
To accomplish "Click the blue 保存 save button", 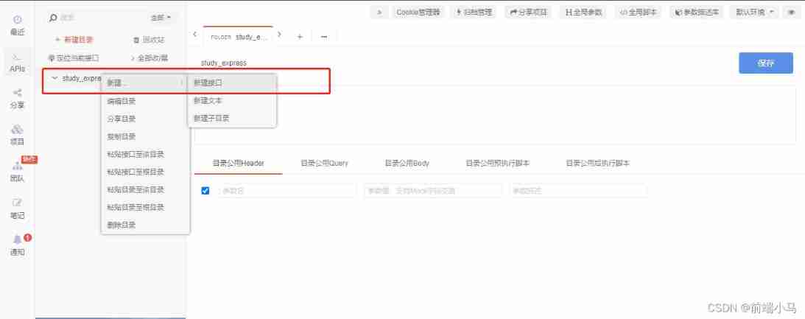I will pyautogui.click(x=765, y=63).
